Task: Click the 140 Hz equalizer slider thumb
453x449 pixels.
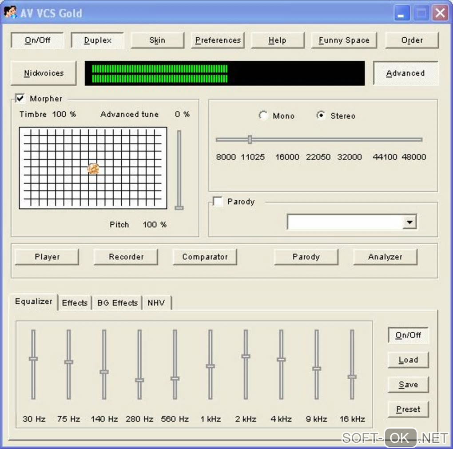Action: [104, 372]
